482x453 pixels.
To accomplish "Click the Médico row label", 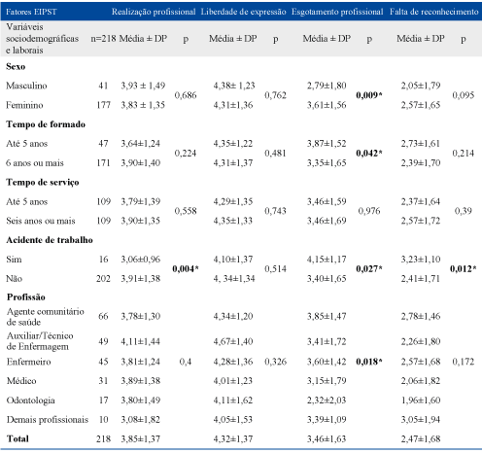I will coord(21,381).
